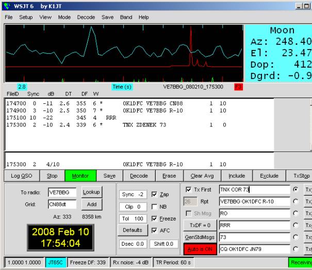The width and height of the screenshot is (312, 270).
Task: Open the File menu
Action: [9, 18]
